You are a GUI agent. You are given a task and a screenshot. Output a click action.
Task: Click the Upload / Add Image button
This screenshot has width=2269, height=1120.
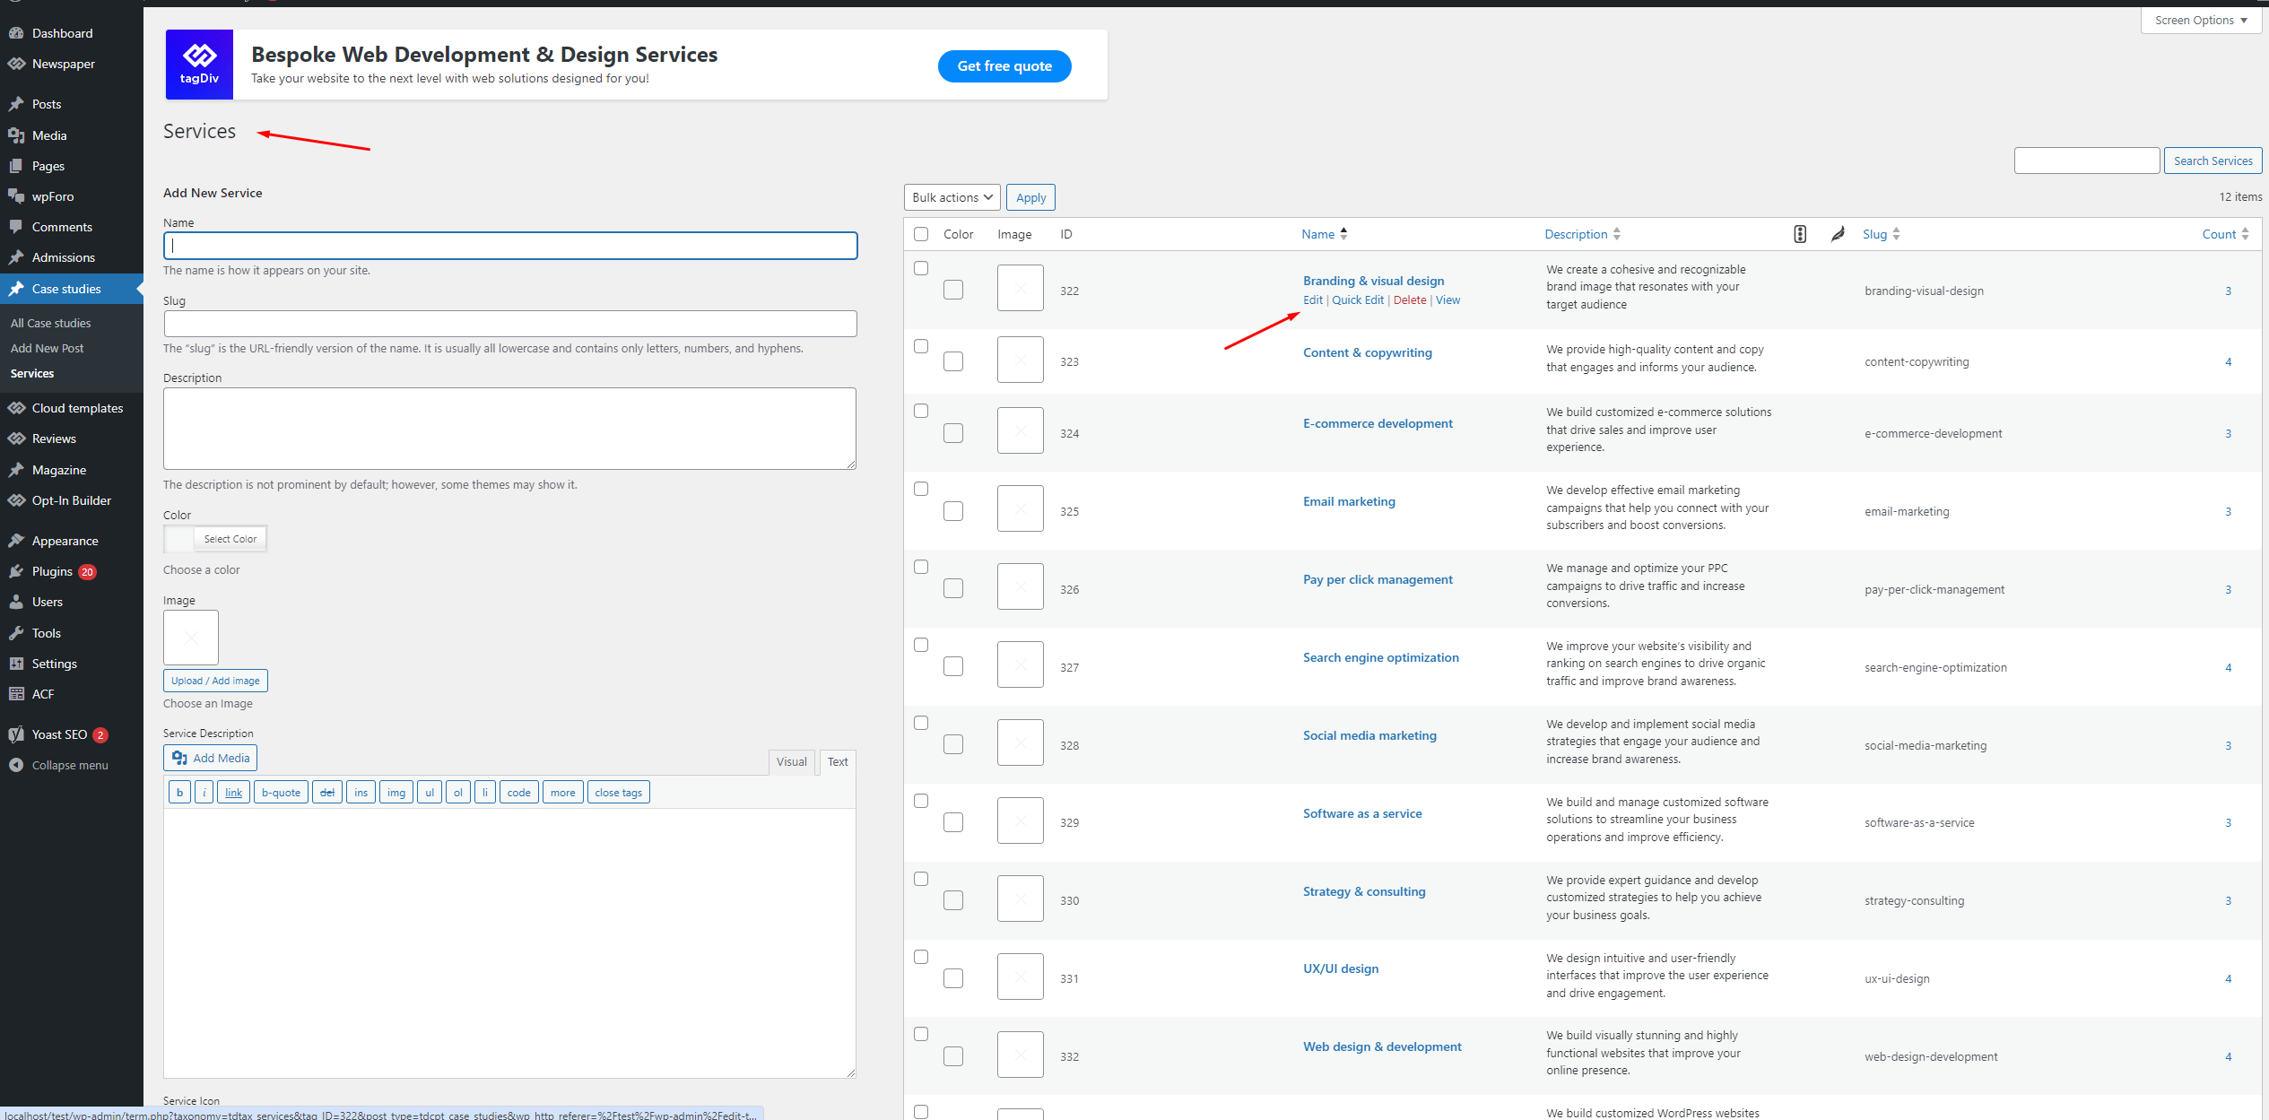(x=215, y=681)
